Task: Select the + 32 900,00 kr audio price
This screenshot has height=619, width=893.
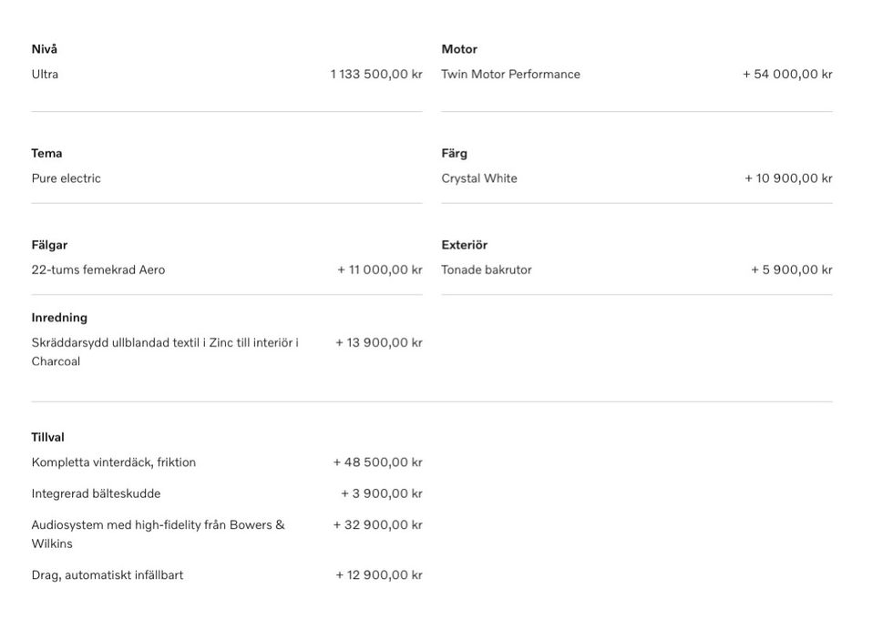Action: 377,525
